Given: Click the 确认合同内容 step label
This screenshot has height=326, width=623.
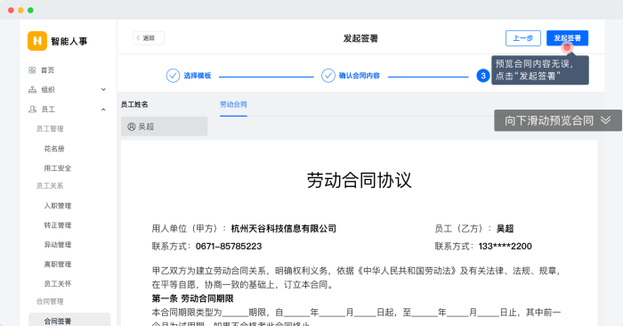Looking at the screenshot, I should pyautogui.click(x=360, y=76).
